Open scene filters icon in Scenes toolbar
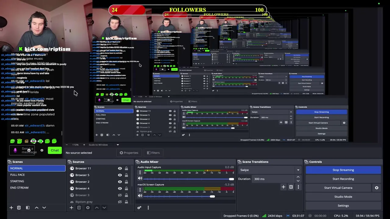Screen dimensions: 390x219 point(27,207)
